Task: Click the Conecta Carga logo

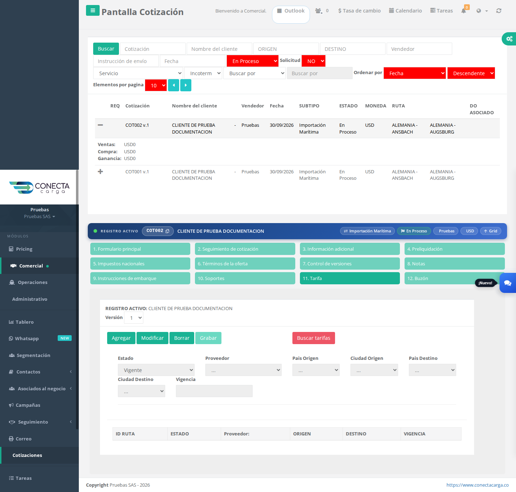Action: click(x=39, y=187)
